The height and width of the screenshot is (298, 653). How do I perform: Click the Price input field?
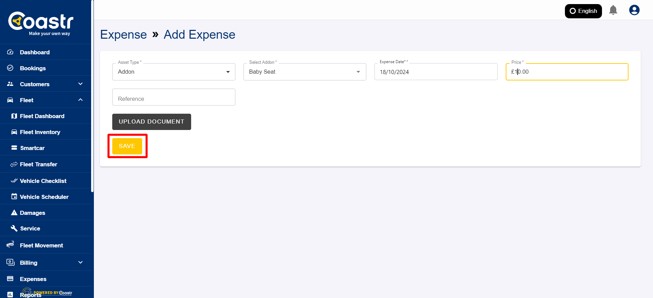click(567, 72)
